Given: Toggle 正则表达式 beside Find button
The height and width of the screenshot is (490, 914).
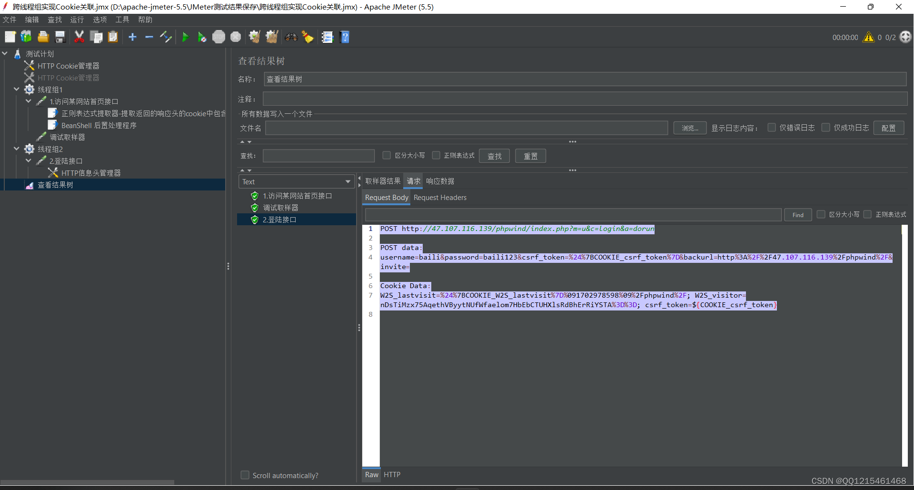Looking at the screenshot, I should pos(867,214).
